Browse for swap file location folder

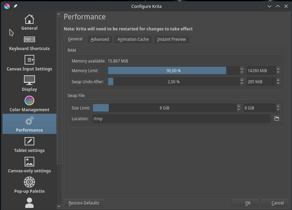pos(276,118)
